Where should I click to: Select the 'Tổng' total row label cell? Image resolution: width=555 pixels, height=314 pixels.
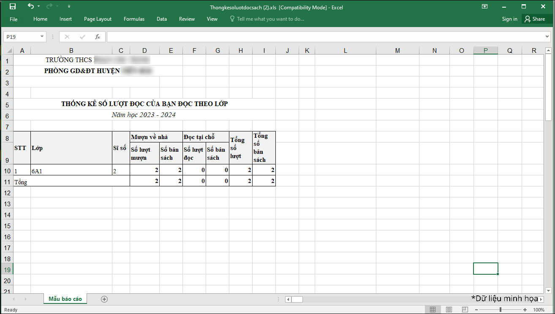[x=71, y=181]
